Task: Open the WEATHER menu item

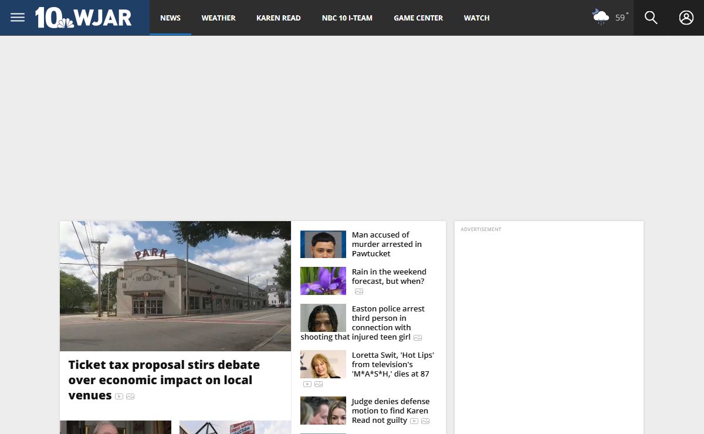Action: (x=218, y=18)
